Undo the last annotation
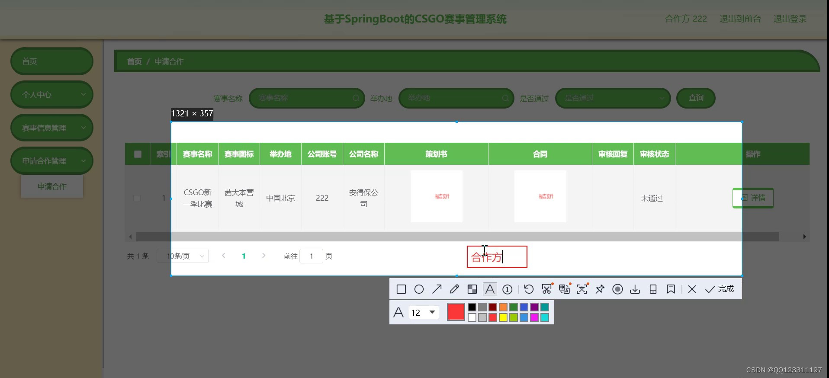Viewport: 829px width, 378px height. click(529, 289)
